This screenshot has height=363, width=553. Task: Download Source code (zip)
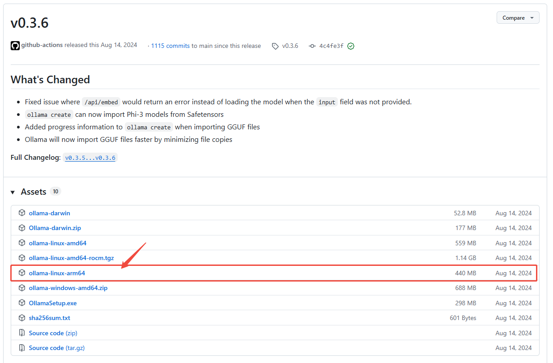click(x=53, y=333)
